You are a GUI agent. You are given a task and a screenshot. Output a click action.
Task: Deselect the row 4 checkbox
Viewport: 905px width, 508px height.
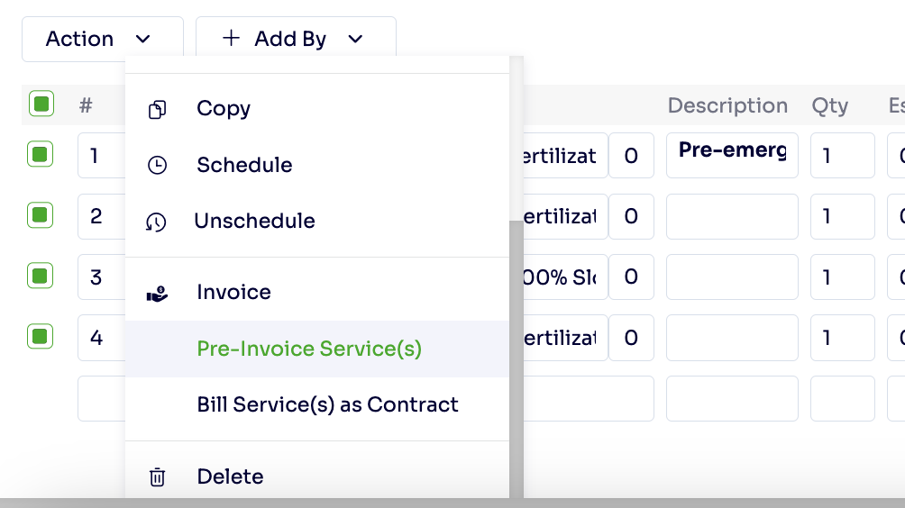tap(40, 337)
